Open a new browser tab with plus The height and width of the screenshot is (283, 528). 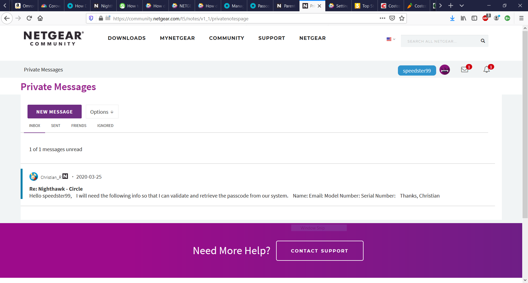click(451, 5)
